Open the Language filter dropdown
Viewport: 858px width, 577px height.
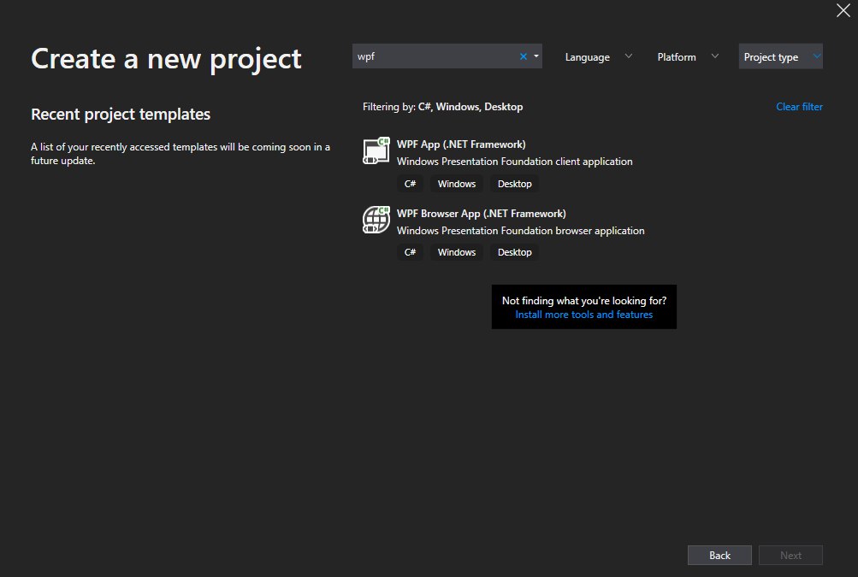pyautogui.click(x=599, y=56)
